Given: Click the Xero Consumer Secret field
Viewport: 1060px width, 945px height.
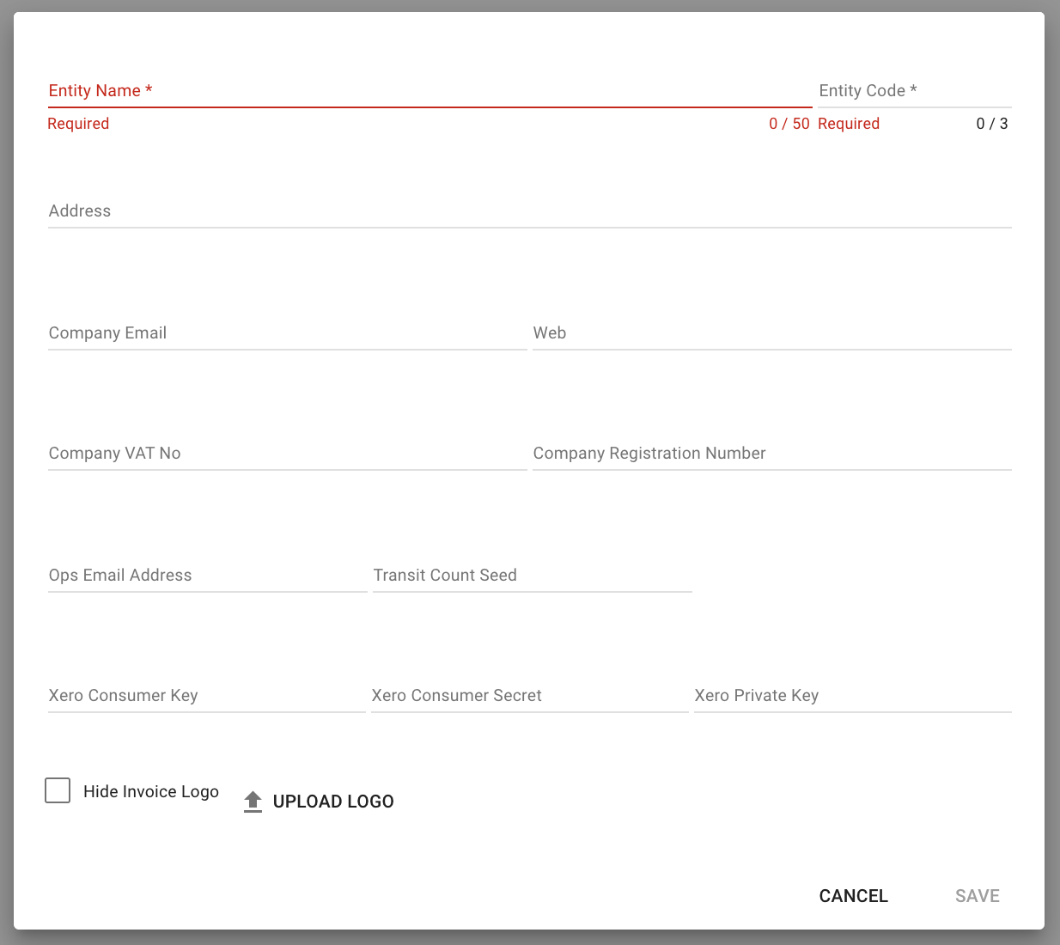Looking at the screenshot, I should coord(530,696).
